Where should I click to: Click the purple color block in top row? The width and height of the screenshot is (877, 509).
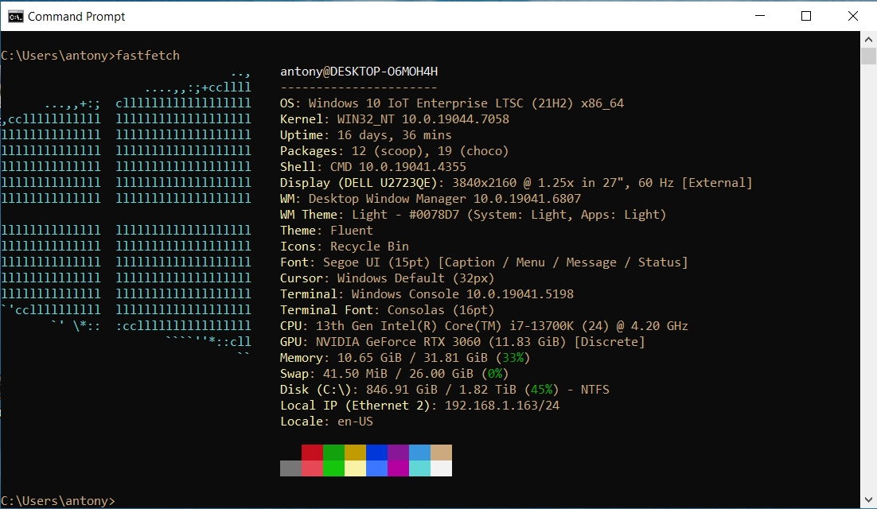click(x=398, y=453)
